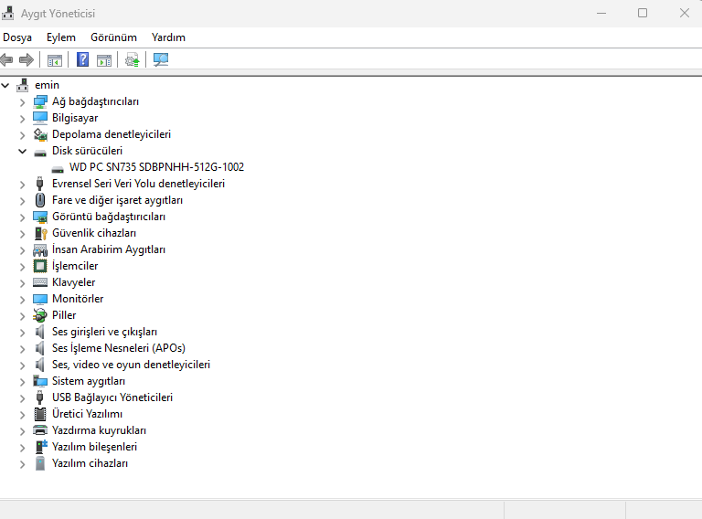Click the Ağ bağdaştırıcıları network icon
The width and height of the screenshot is (702, 519).
tap(40, 101)
